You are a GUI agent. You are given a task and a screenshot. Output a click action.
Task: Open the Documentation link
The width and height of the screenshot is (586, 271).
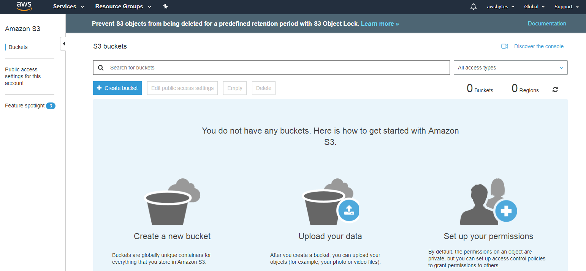(x=547, y=24)
